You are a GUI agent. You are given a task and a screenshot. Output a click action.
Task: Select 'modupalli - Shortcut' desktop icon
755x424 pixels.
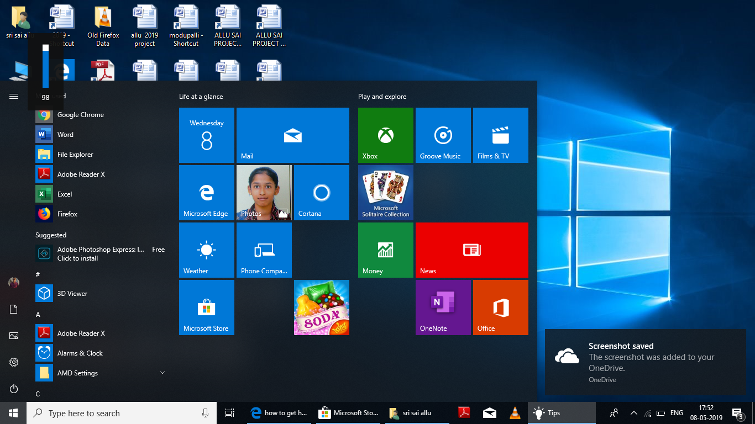(x=186, y=26)
